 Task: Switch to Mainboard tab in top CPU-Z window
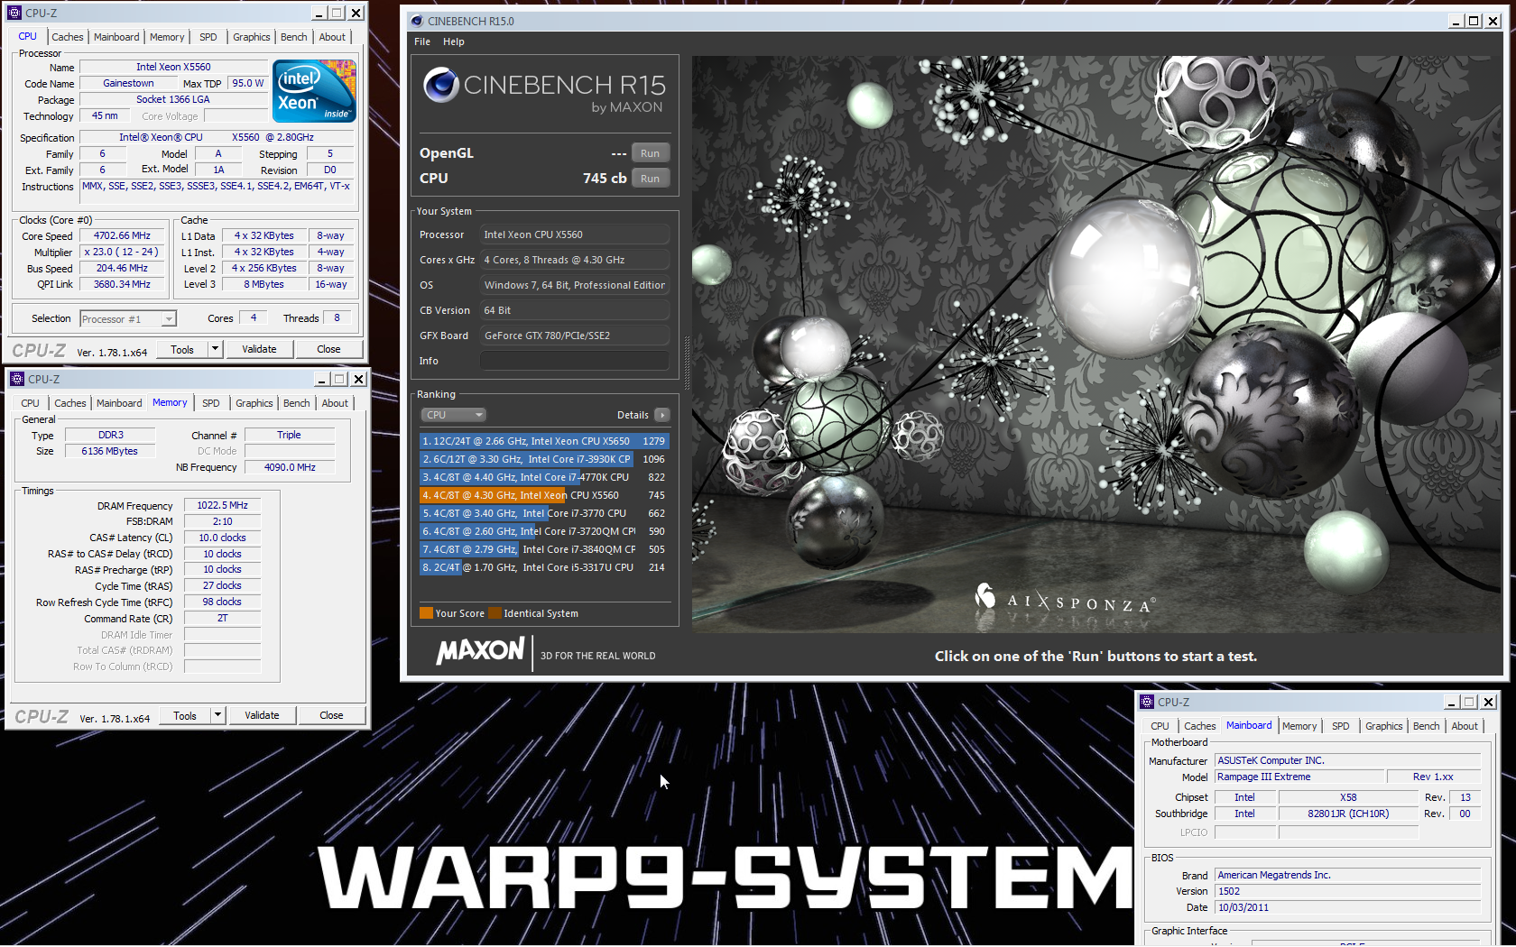point(116,37)
